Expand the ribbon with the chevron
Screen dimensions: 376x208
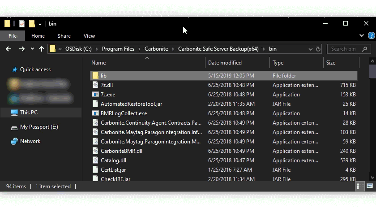tap(362, 35)
